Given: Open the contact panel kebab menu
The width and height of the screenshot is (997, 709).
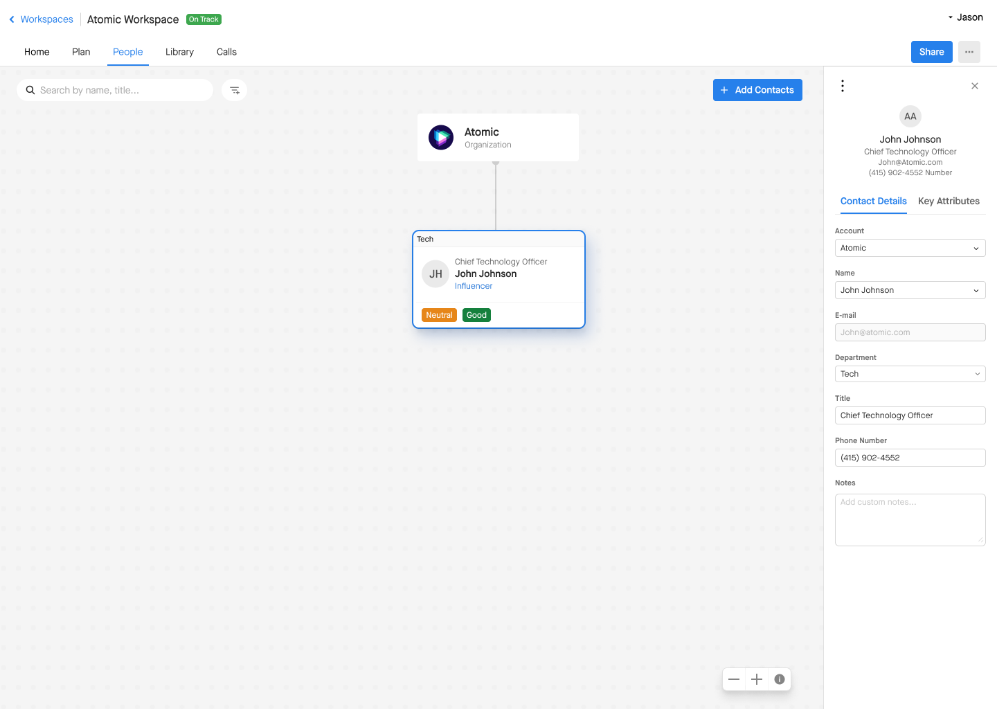Looking at the screenshot, I should (843, 86).
